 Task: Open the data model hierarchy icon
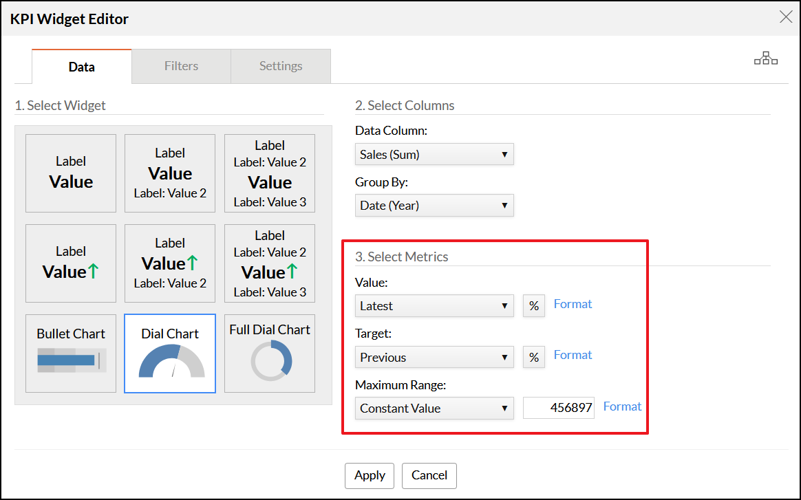(x=765, y=59)
